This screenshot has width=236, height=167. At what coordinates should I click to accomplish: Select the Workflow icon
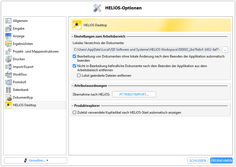8,74
